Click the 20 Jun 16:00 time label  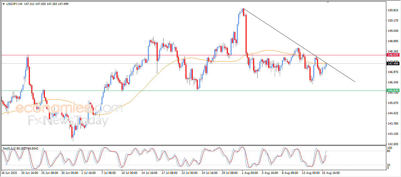click(30, 173)
